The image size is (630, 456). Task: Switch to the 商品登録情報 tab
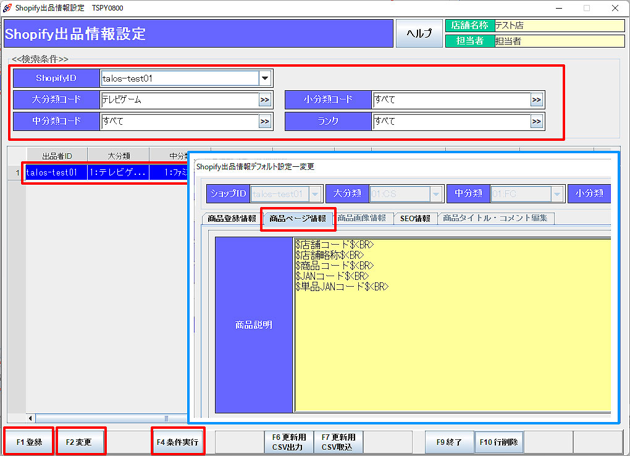point(232,218)
